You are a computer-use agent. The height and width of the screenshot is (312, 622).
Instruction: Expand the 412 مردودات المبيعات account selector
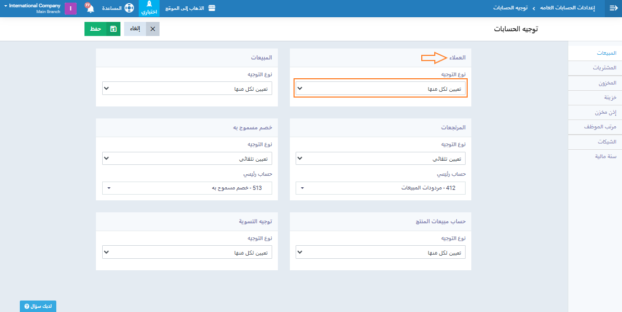point(380,188)
